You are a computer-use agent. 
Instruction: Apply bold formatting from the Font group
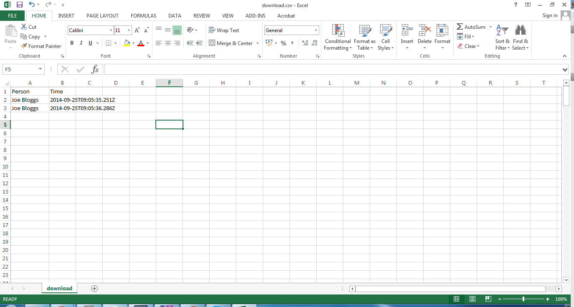(71, 43)
